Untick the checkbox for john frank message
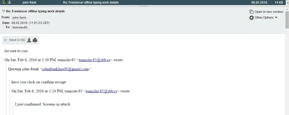The image size is (289, 115). pos(4,2)
